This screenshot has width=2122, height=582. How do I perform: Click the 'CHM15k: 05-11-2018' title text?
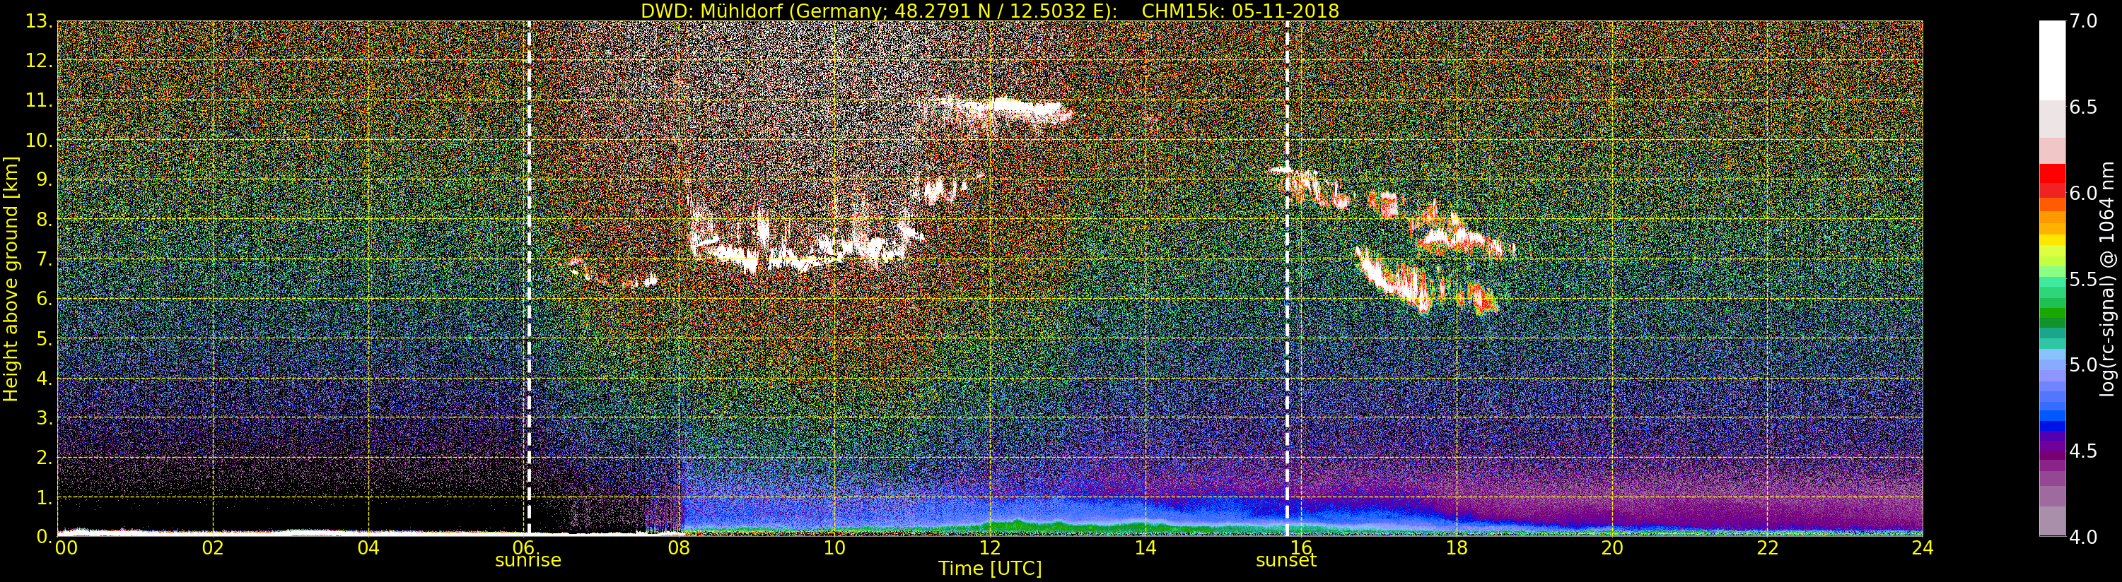coord(1240,11)
